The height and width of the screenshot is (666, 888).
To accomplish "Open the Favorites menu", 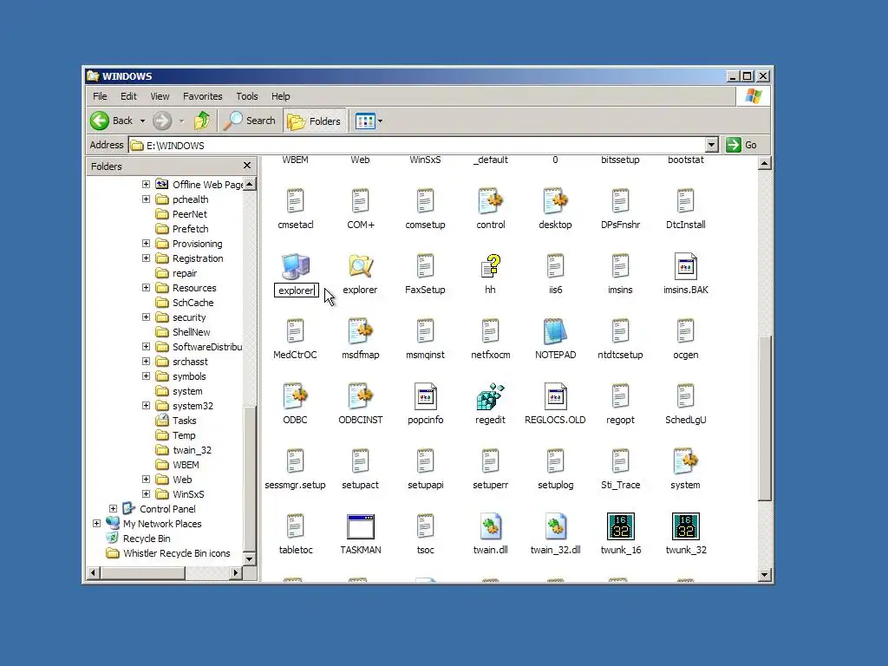I will (202, 96).
